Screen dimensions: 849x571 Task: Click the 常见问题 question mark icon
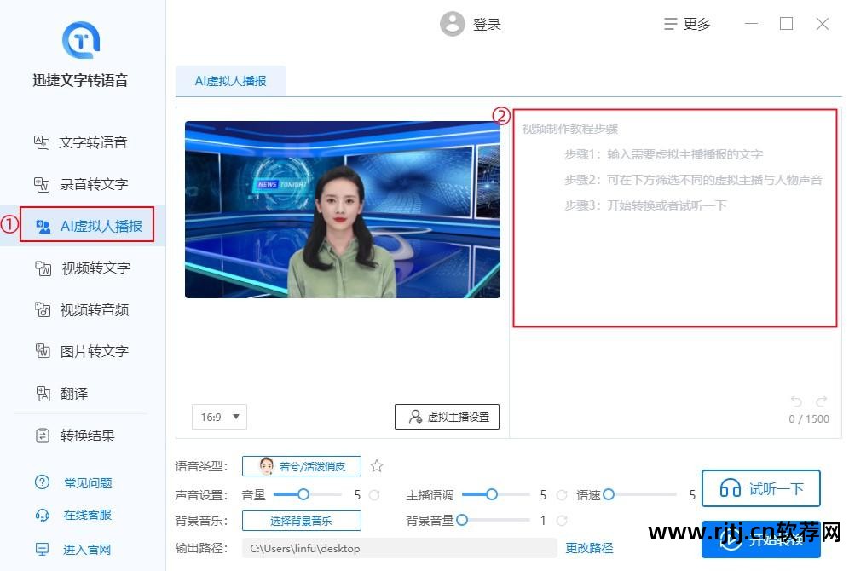point(43,482)
